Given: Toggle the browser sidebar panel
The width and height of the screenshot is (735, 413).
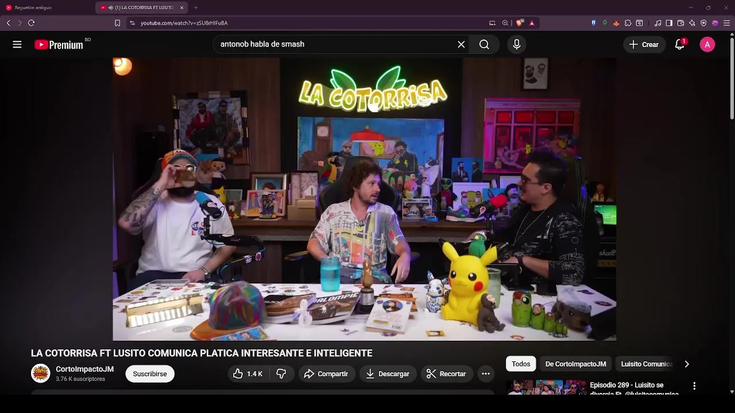Looking at the screenshot, I should pyautogui.click(x=669, y=23).
